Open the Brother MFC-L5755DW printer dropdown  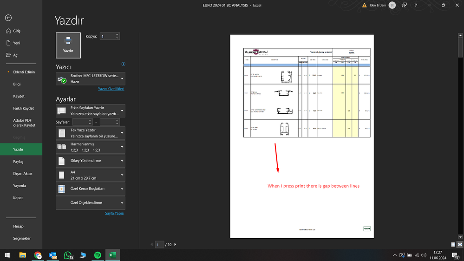[x=90, y=78]
